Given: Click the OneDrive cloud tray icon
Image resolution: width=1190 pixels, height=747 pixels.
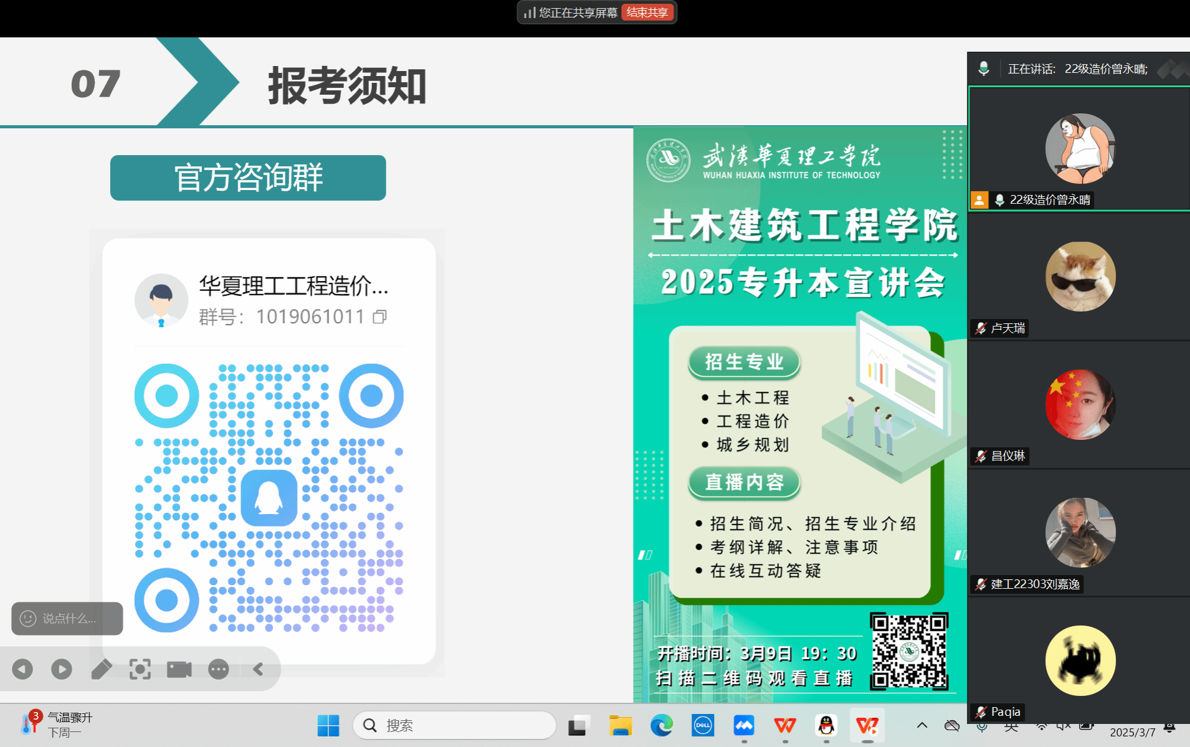Looking at the screenshot, I should click(x=952, y=725).
